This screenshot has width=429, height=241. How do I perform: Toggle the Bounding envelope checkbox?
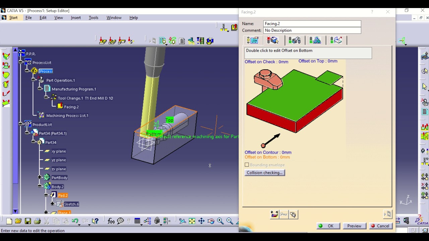tap(247, 165)
